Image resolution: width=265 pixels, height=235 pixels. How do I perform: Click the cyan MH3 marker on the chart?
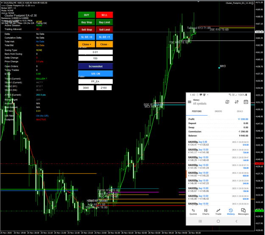tap(219, 68)
